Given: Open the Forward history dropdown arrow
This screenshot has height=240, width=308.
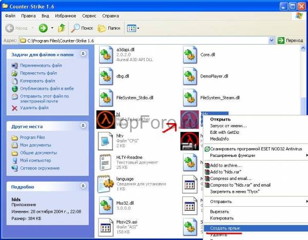Looking at the screenshot, I should (52, 28).
